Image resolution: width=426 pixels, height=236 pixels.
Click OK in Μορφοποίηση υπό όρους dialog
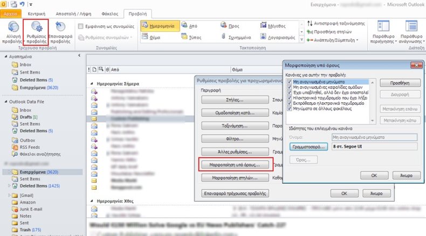[x=374, y=175]
